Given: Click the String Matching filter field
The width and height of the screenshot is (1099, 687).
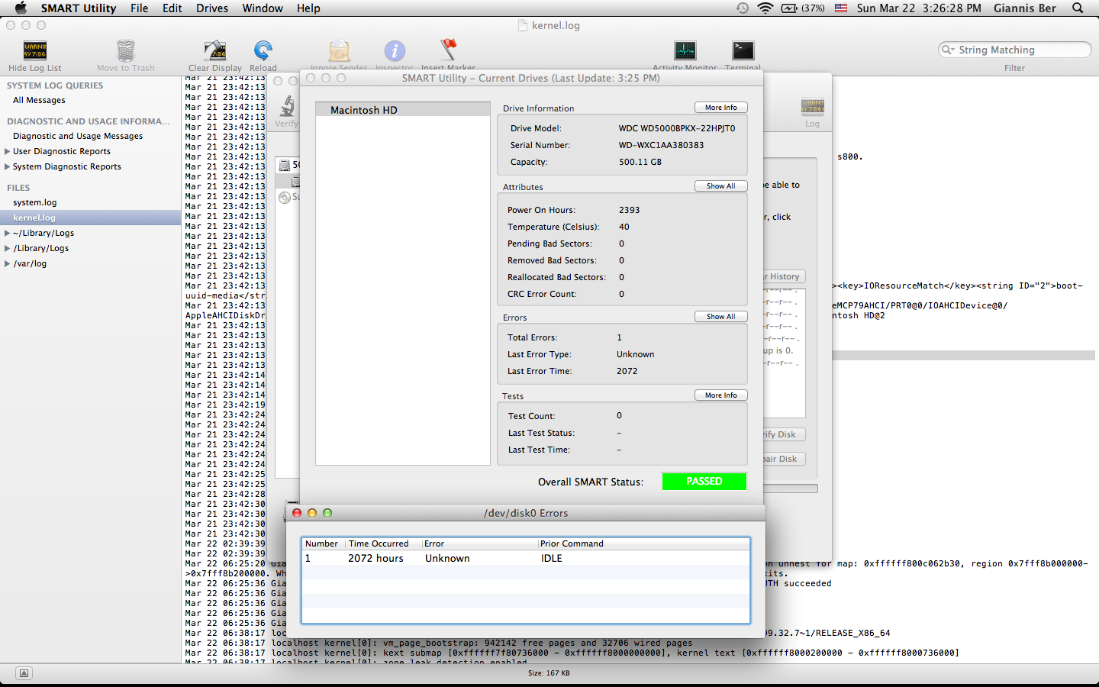Looking at the screenshot, I should click(x=1015, y=50).
